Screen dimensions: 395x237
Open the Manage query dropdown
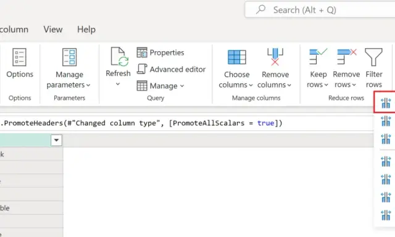coord(160,86)
